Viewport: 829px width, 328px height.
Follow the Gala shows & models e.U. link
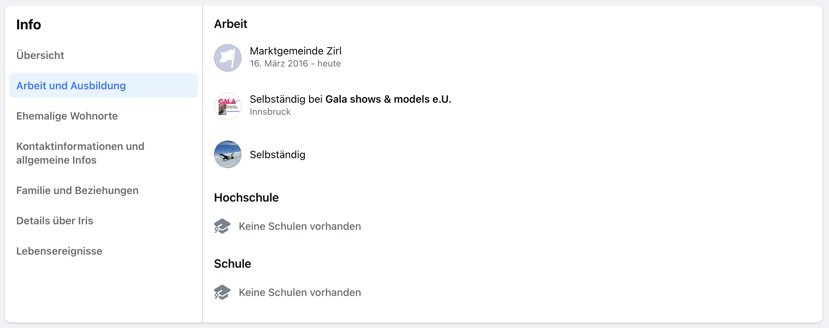click(x=388, y=99)
